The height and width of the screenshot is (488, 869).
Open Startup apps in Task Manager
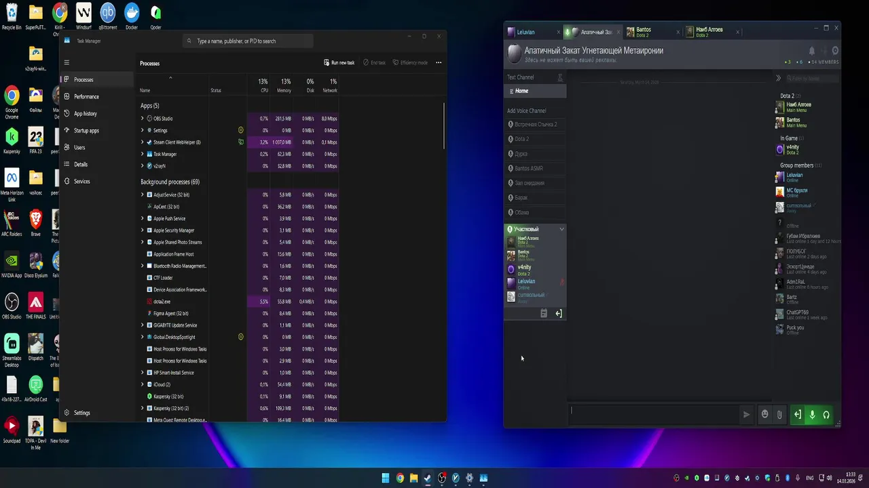97,130
